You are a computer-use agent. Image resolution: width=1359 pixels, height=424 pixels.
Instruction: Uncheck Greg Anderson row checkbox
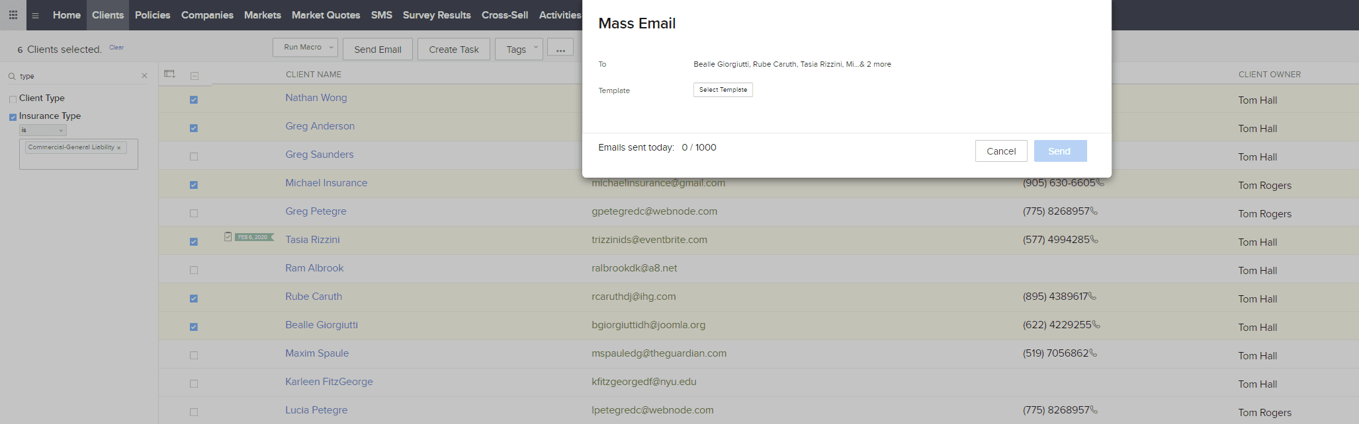pos(194,128)
